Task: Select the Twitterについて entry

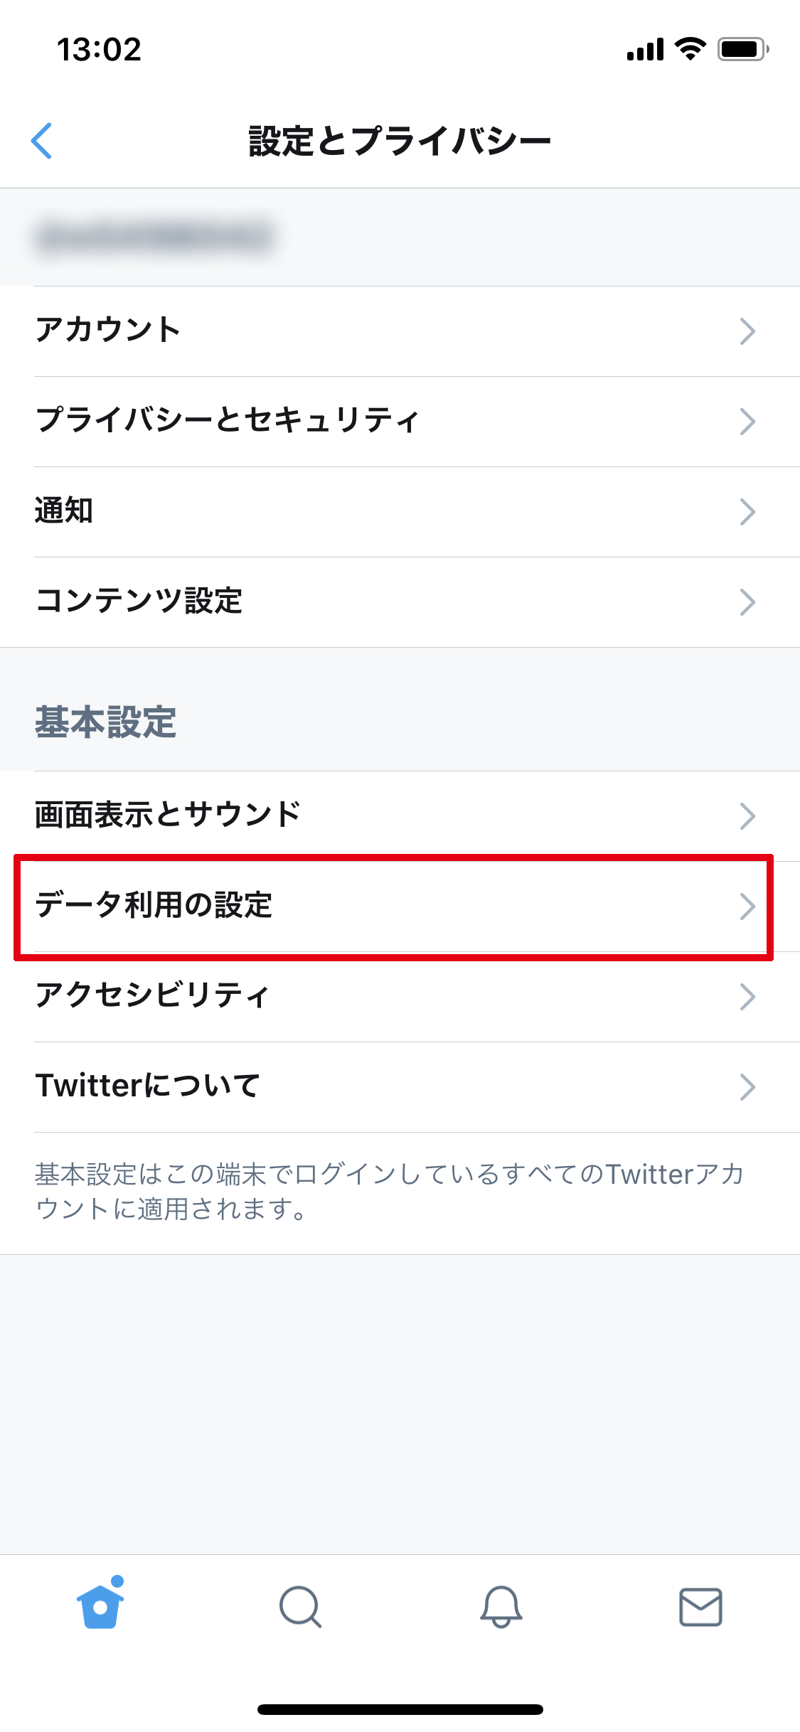Action: click(148, 1086)
